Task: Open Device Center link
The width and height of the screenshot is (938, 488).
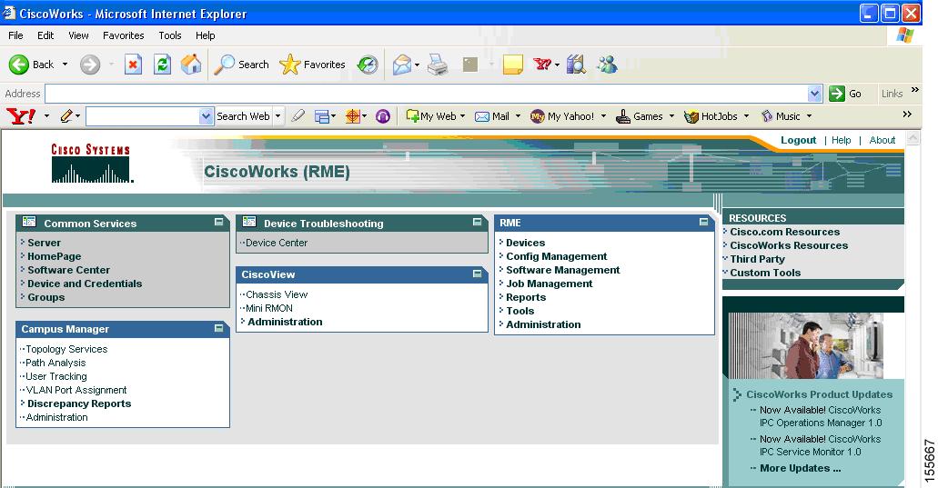Action: pyautogui.click(x=277, y=243)
